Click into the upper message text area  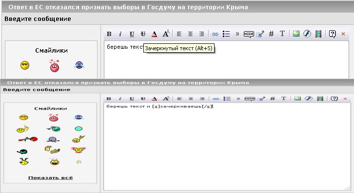click(226, 60)
